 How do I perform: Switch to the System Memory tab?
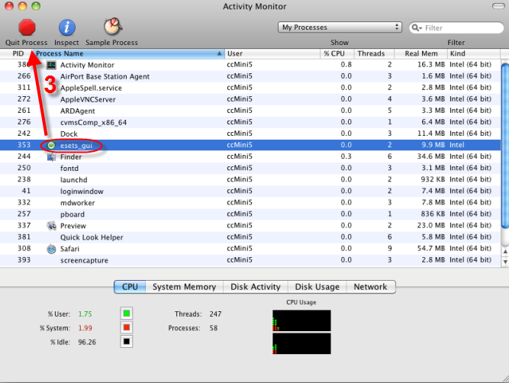coord(184,287)
